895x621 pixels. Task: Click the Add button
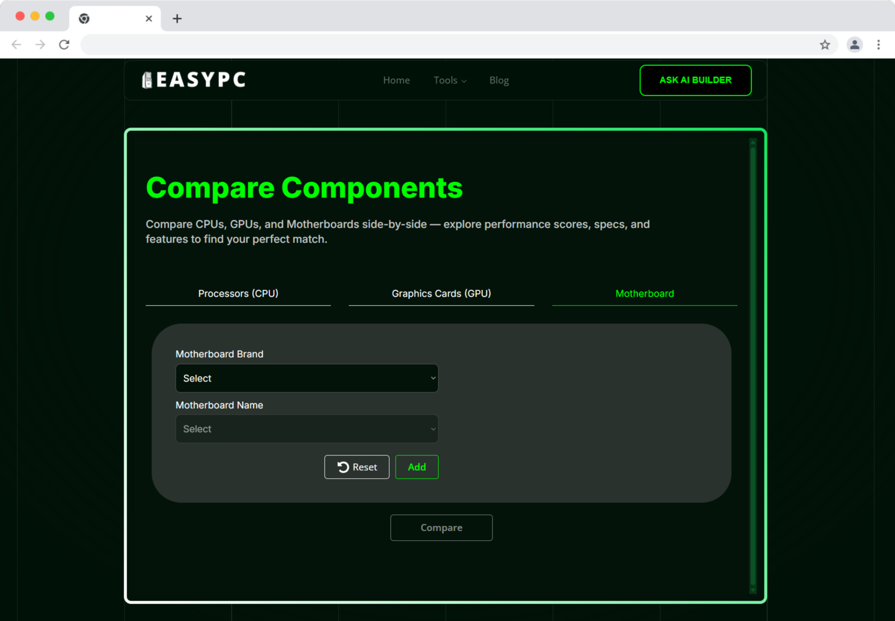tap(416, 467)
